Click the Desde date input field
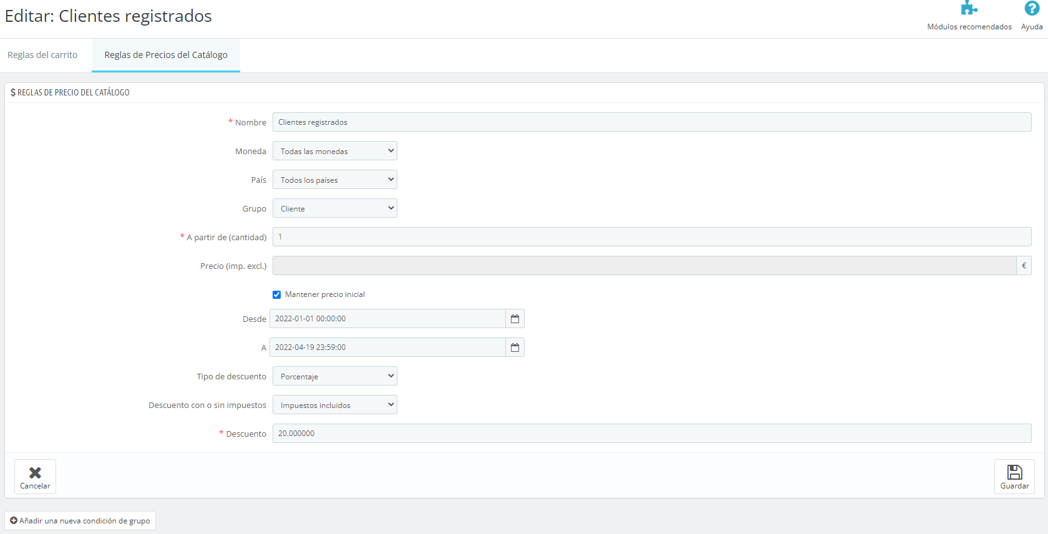1048x534 pixels. coord(387,319)
